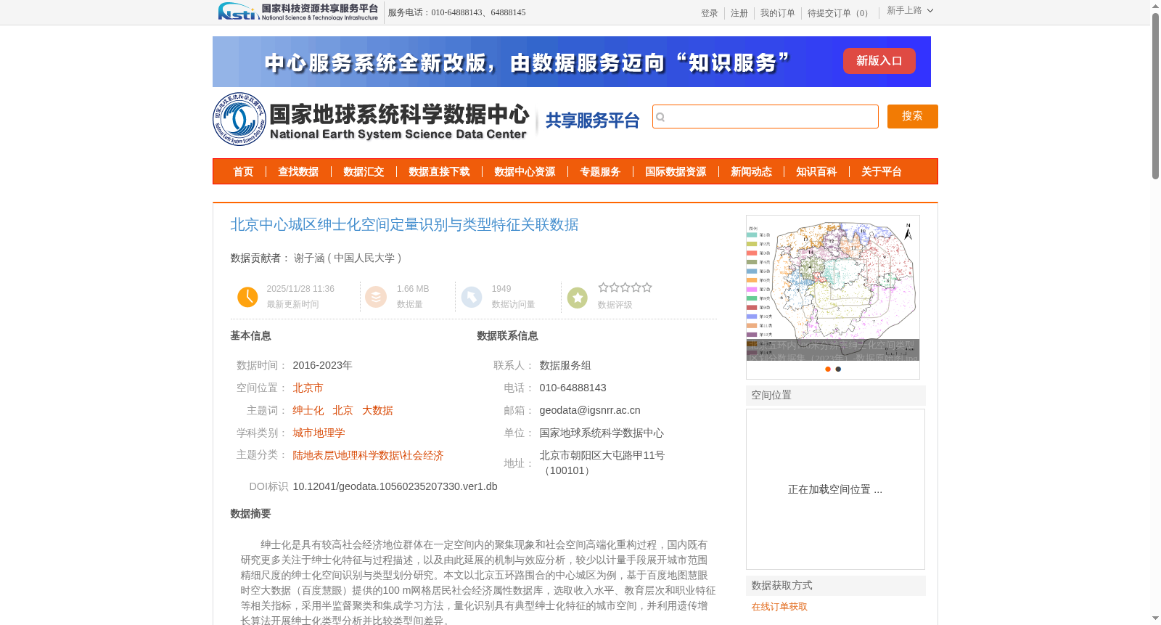Click the email geodata@igsnrr.ac.cn
Image resolution: width=1161 pixels, height=625 pixels.
(590, 410)
